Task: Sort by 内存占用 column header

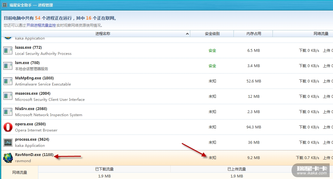Action: 254,33
